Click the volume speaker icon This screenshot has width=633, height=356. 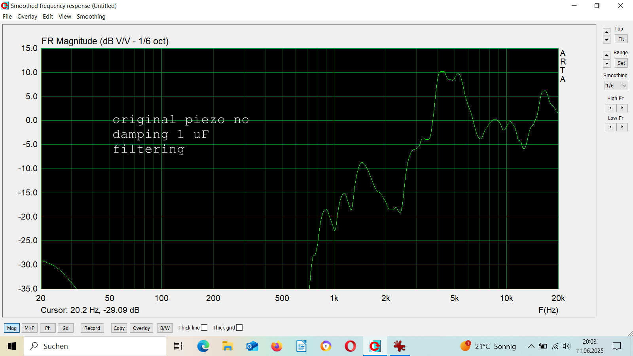click(x=567, y=346)
